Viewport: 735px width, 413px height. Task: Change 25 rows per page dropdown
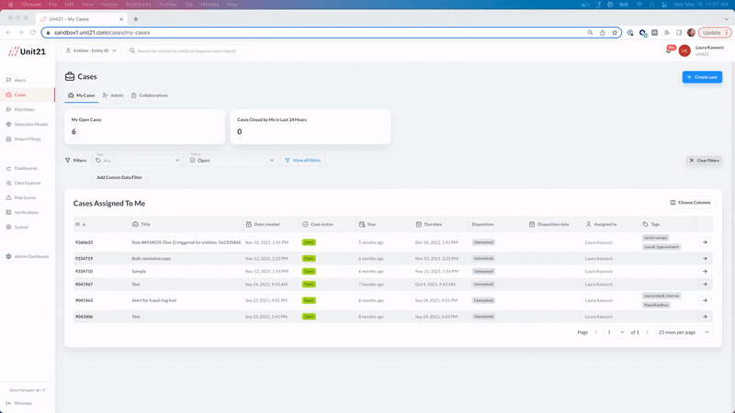[684, 332]
